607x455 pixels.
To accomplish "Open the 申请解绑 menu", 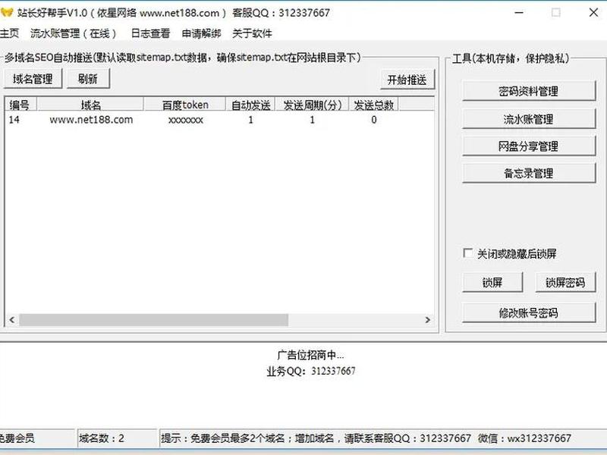I will click(201, 33).
